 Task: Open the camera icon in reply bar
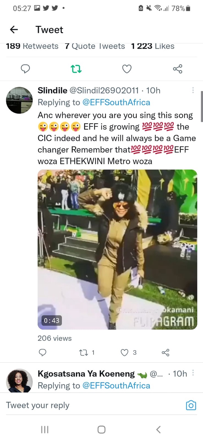click(x=191, y=405)
